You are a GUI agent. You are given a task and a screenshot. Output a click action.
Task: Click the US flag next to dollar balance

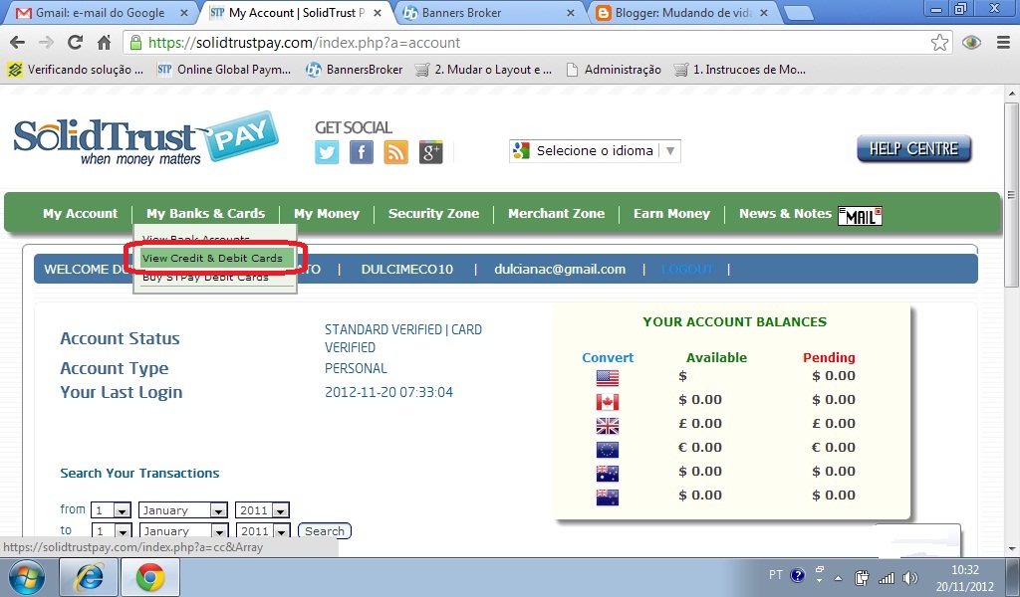(x=607, y=376)
